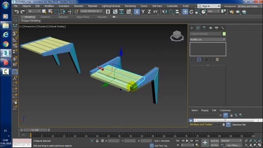This screenshot has height=148, width=263.
Task: Open the Display tab in command panel
Action: tap(217, 28)
